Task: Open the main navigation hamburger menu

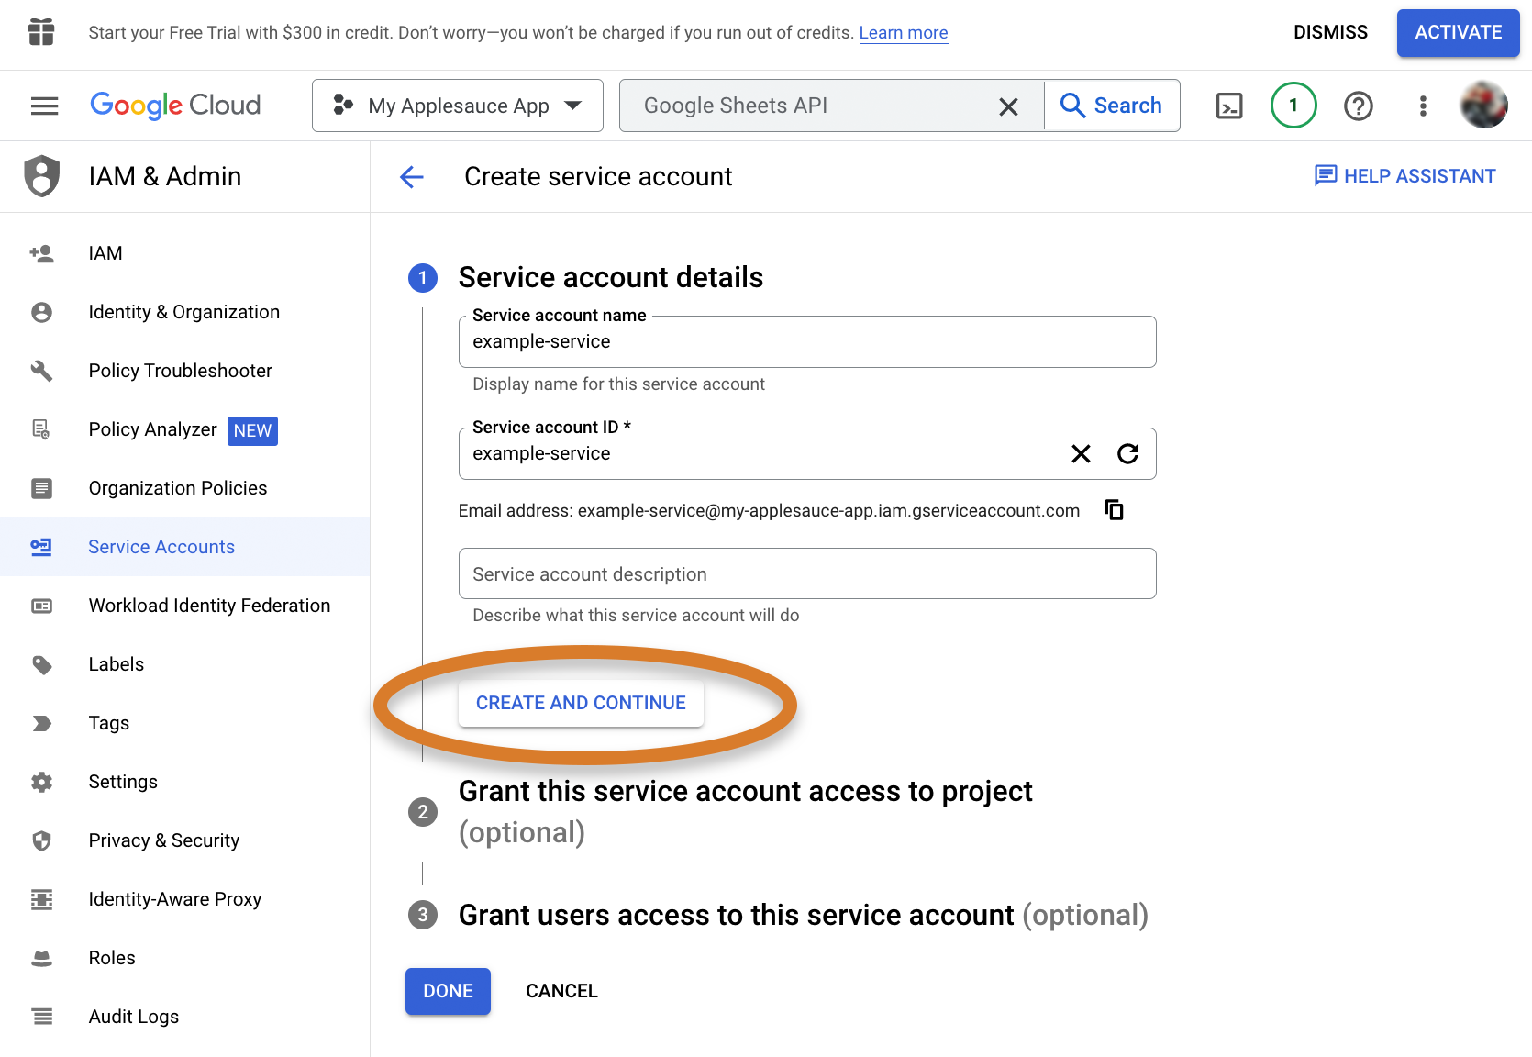Action: 44,106
